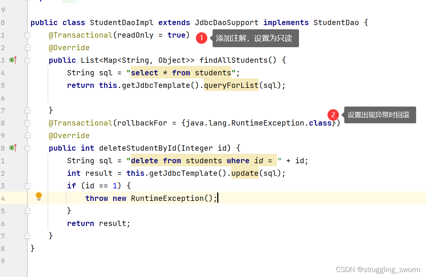Click List<Map<String, Object>> return type
Viewport: 426px width, 277px height.
tap(137, 60)
